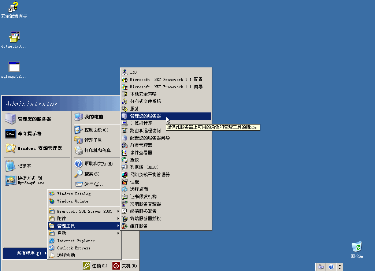Open 数据源 (ODBC) icon

[x=125, y=167]
